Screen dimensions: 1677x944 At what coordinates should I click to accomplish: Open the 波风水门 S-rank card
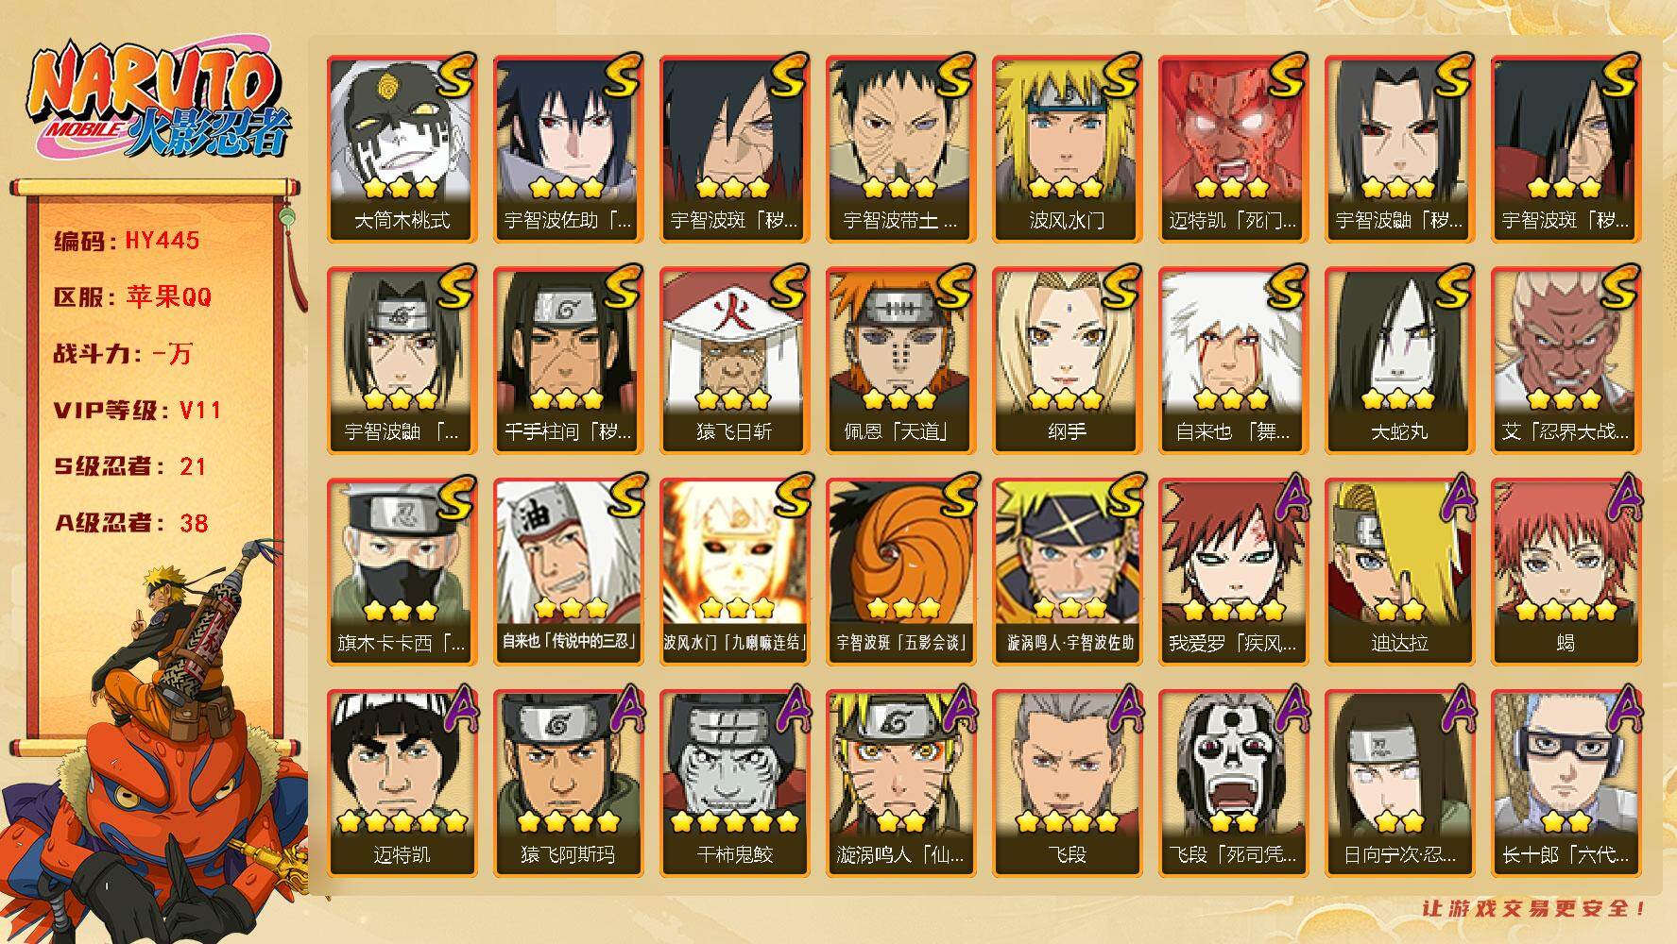[1067, 149]
